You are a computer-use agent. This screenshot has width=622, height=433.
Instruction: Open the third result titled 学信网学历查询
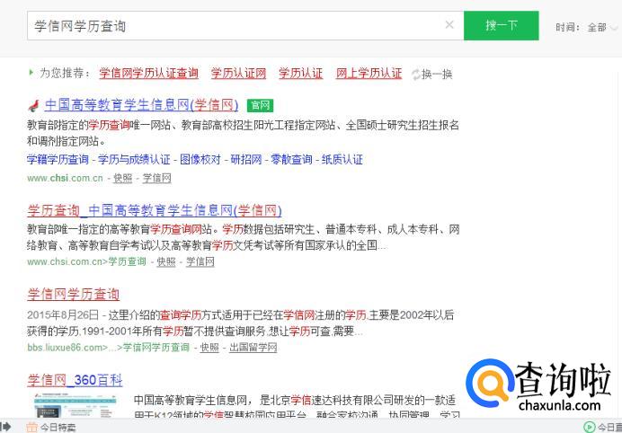click(x=74, y=295)
